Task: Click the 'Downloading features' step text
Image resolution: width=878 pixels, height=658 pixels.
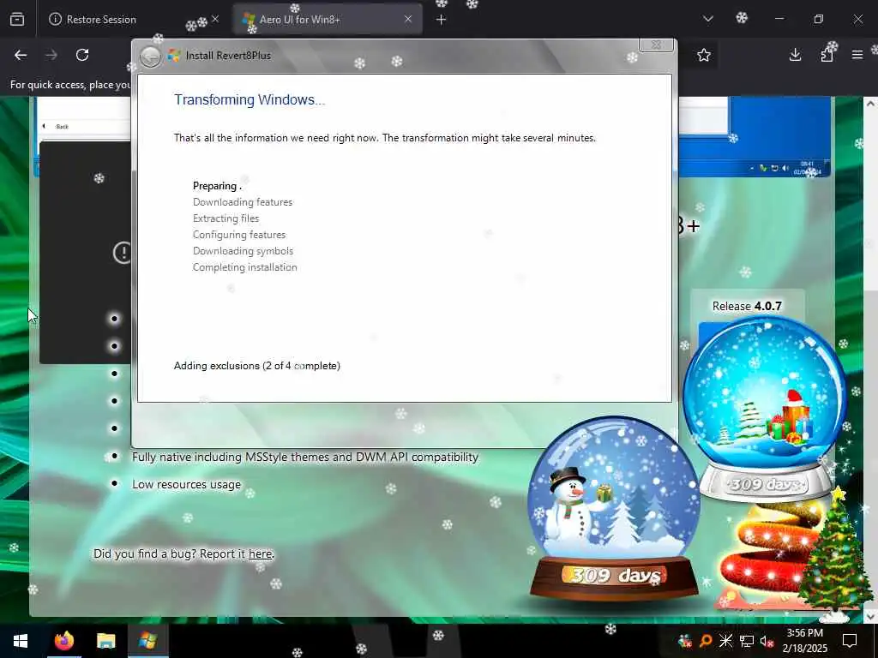Action: coord(243,202)
